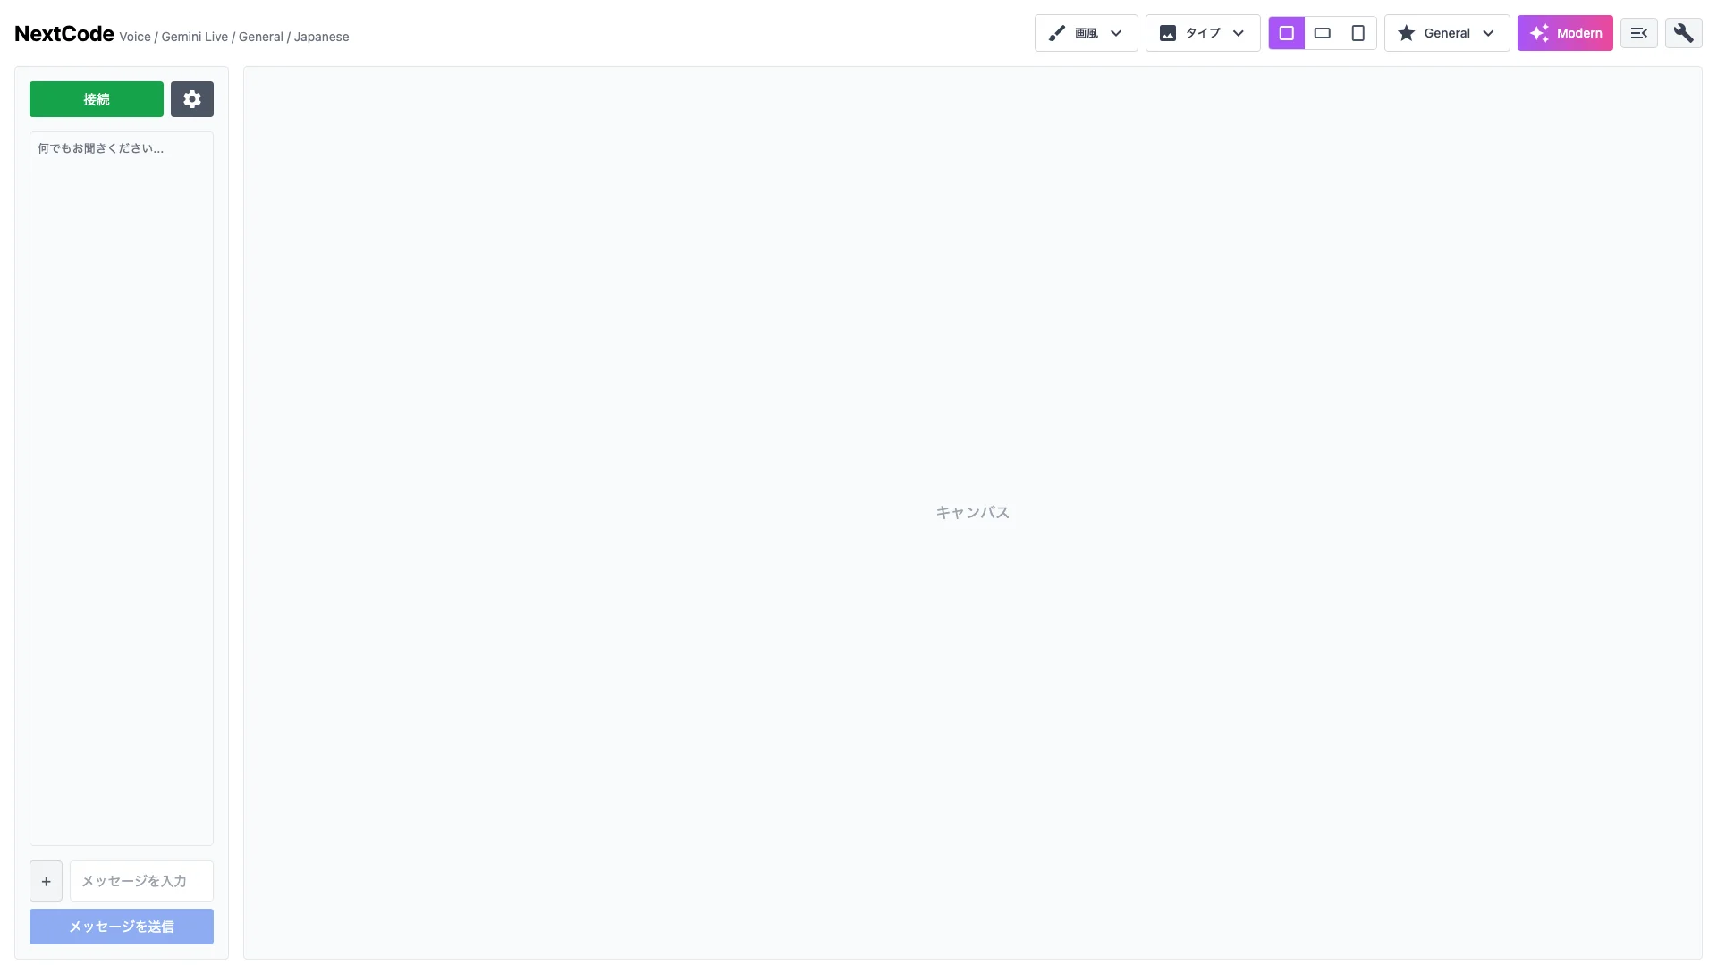Select the landscape aspect ratio option
The width and height of the screenshot is (1717, 965).
point(1323,33)
